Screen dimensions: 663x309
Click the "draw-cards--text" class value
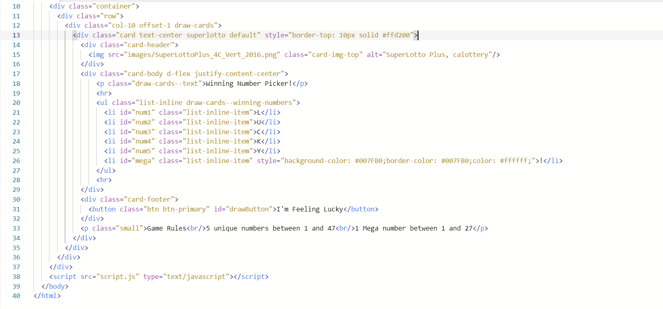[167, 83]
